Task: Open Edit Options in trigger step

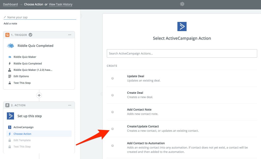Action: click(21, 76)
